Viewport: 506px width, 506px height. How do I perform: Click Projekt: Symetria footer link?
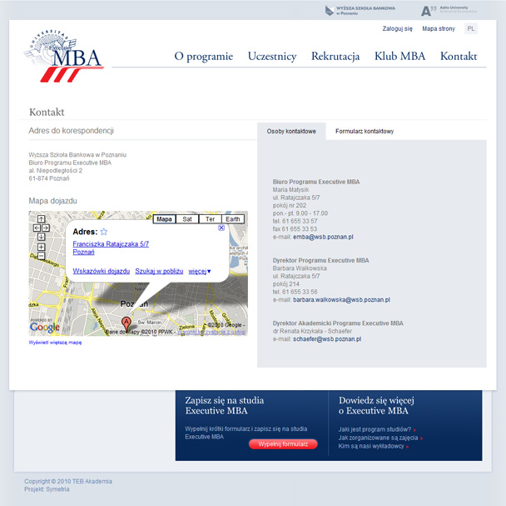coord(47,489)
